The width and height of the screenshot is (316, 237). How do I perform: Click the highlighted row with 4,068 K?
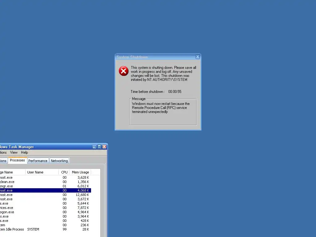pyautogui.click(x=45, y=190)
